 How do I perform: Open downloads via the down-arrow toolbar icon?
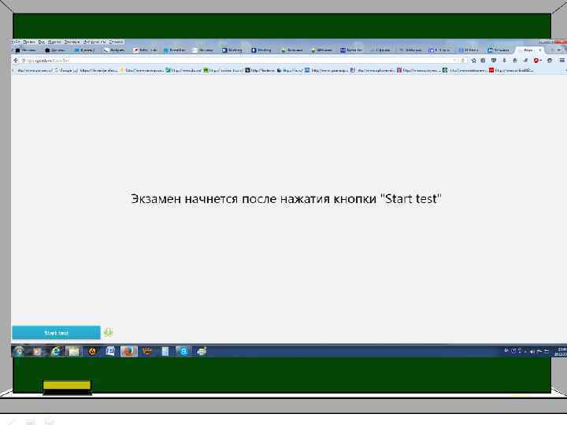pos(505,61)
